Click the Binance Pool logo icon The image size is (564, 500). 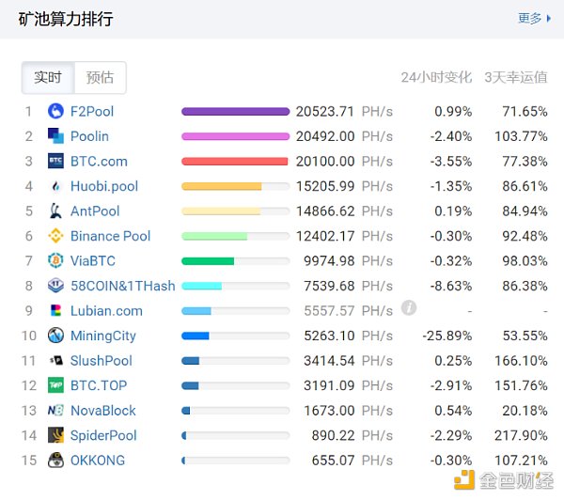tap(55, 236)
